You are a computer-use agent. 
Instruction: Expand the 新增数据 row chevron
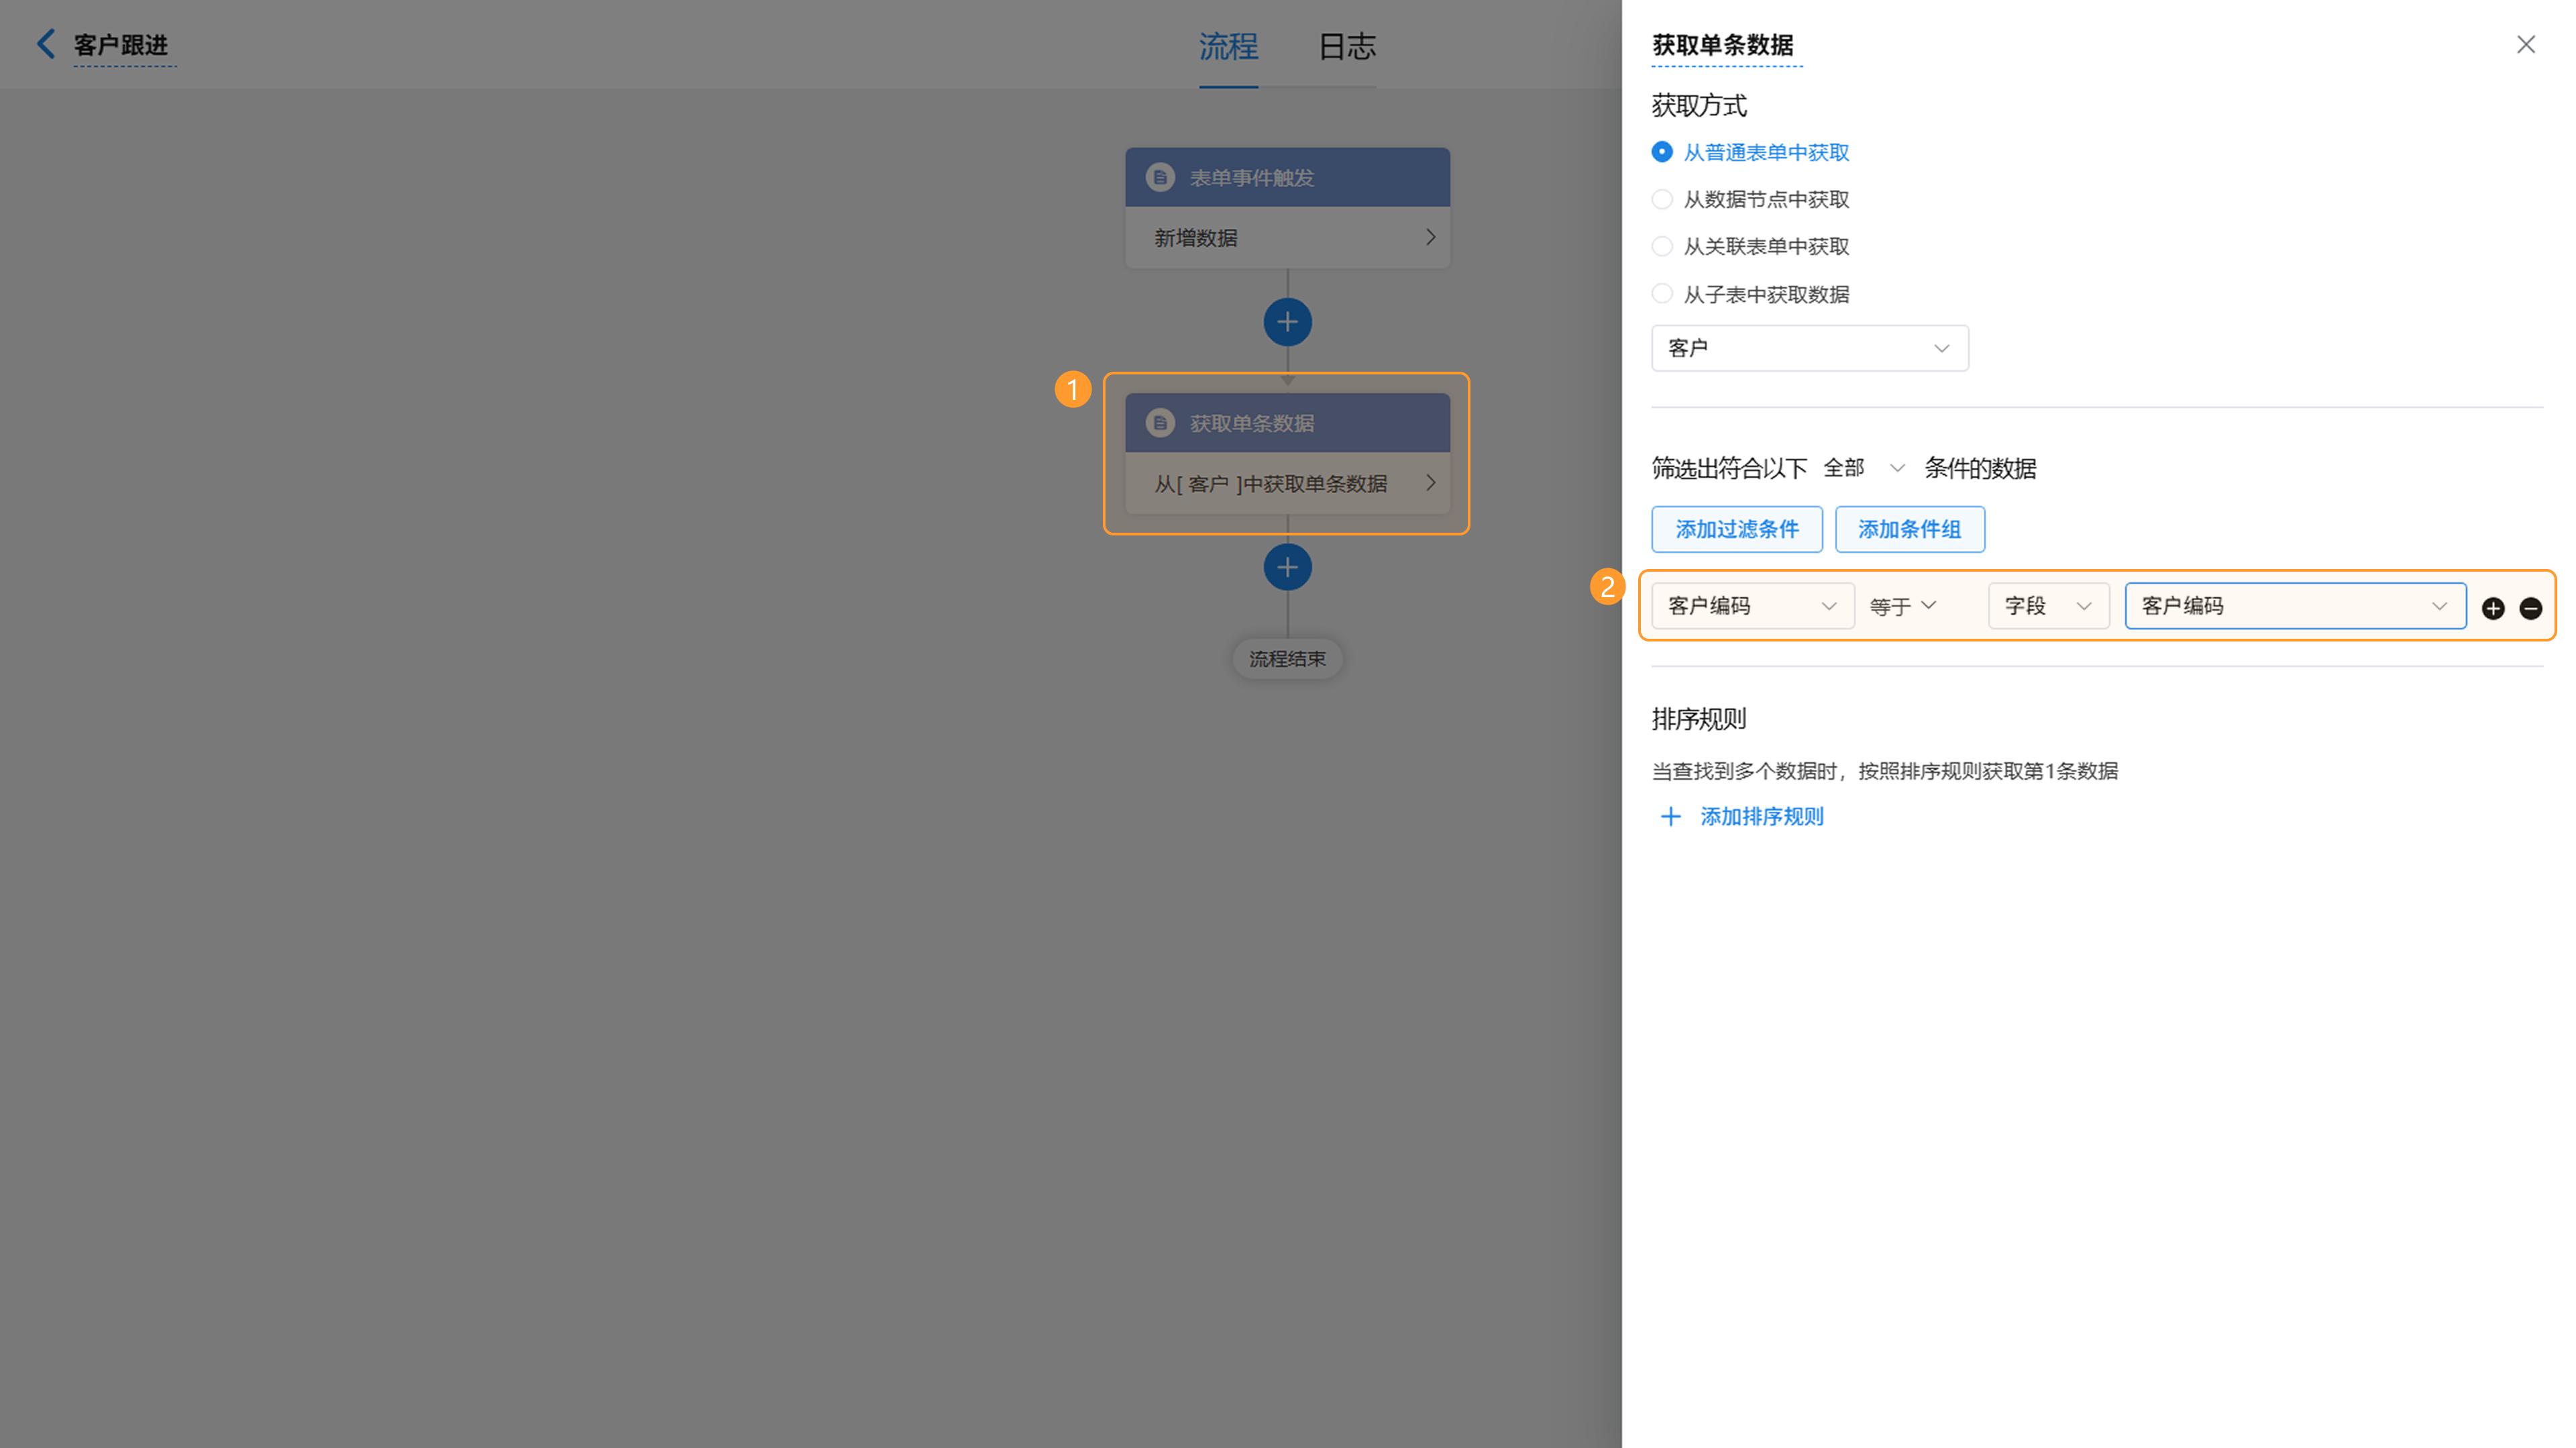pos(1430,237)
